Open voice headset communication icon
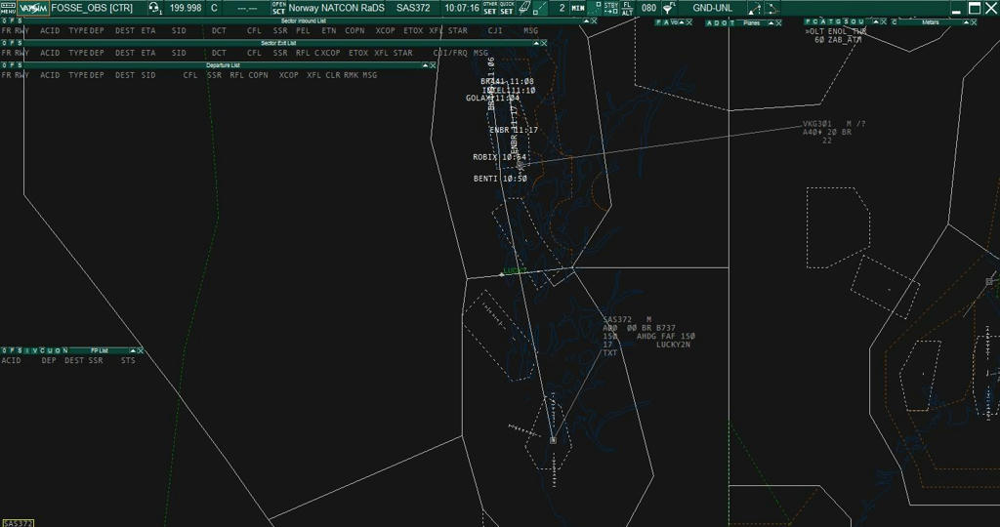The image size is (1000, 527). coord(155,8)
